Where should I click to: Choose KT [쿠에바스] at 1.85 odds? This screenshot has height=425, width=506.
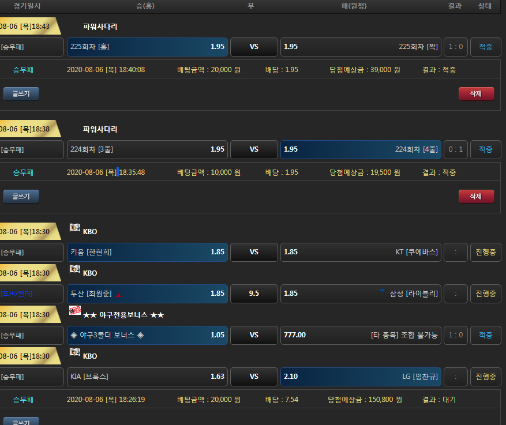pos(361,252)
